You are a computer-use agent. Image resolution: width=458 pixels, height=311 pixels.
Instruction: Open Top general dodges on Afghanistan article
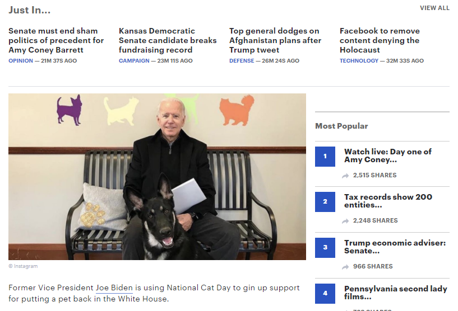[275, 40]
